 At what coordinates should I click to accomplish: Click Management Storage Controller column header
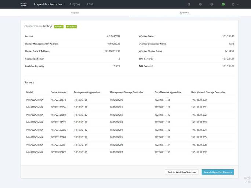(127, 92)
